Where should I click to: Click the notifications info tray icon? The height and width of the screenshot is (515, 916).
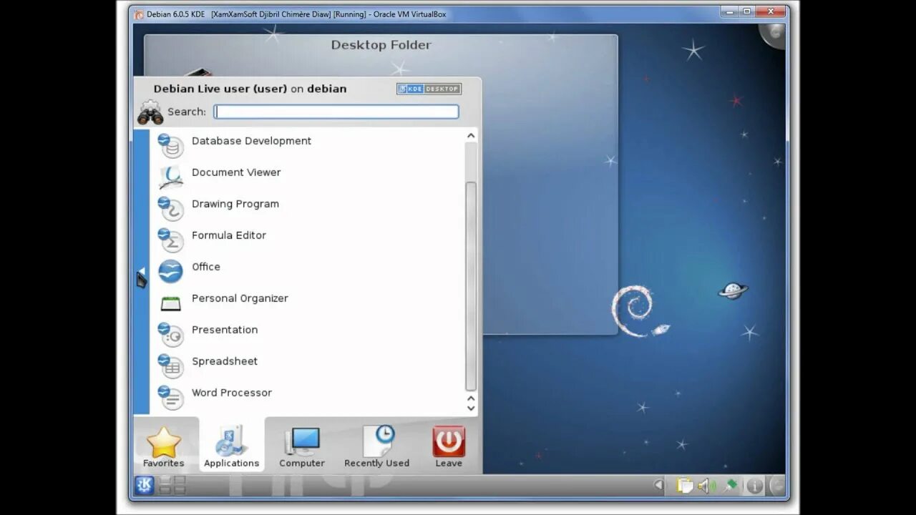tap(754, 486)
